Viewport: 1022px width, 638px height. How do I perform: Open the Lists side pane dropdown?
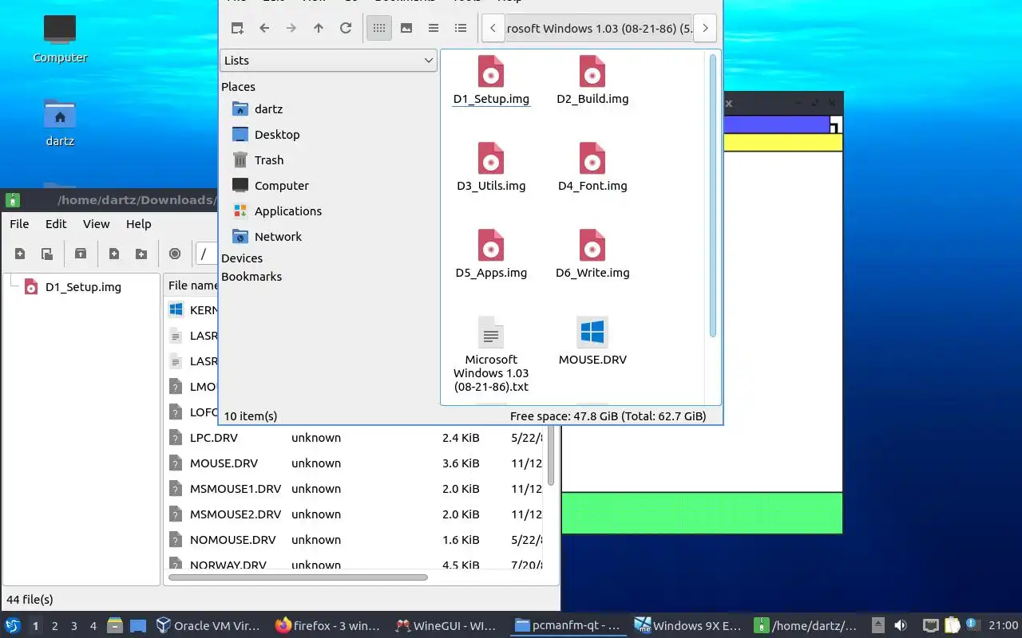[x=328, y=61]
